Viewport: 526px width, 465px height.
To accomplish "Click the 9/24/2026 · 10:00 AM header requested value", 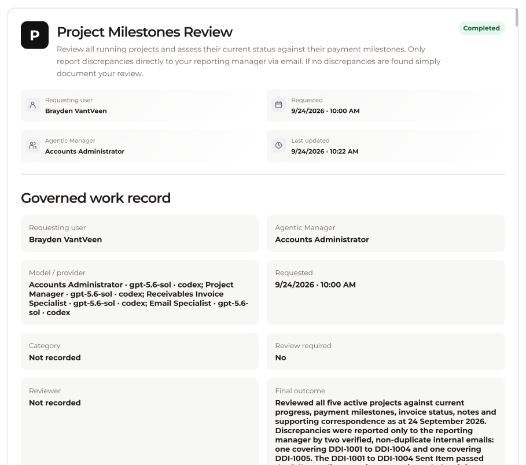I will 325,111.
